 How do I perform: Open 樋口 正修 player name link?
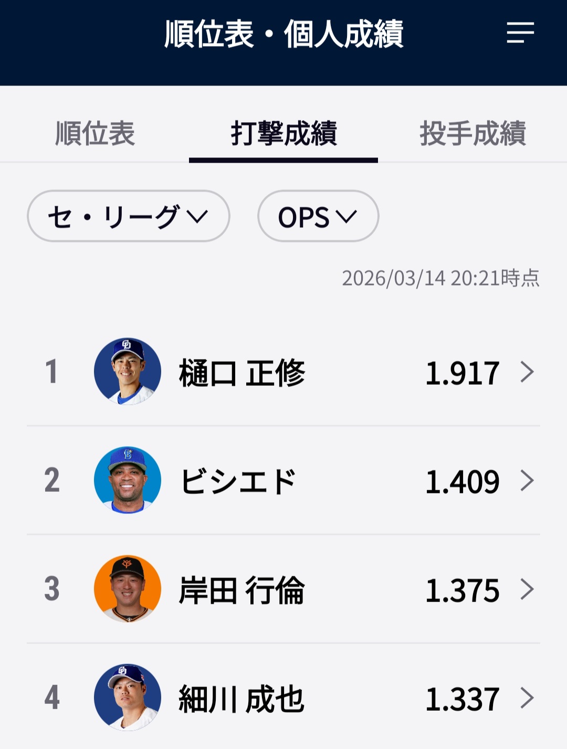242,373
